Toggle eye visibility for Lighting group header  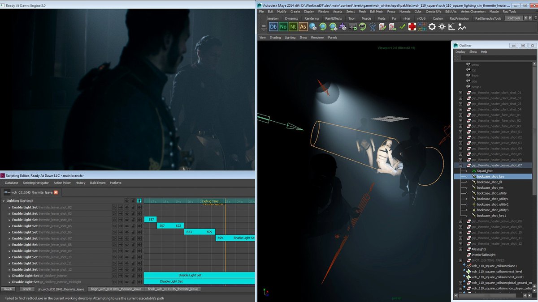126,201
